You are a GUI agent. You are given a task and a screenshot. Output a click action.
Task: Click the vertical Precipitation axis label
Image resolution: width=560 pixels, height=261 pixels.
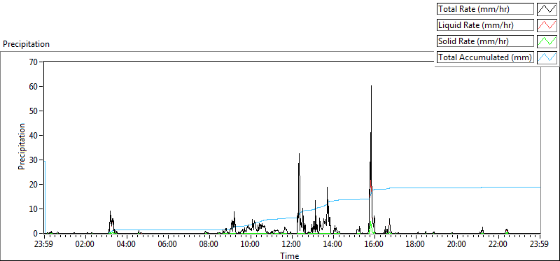point(22,147)
